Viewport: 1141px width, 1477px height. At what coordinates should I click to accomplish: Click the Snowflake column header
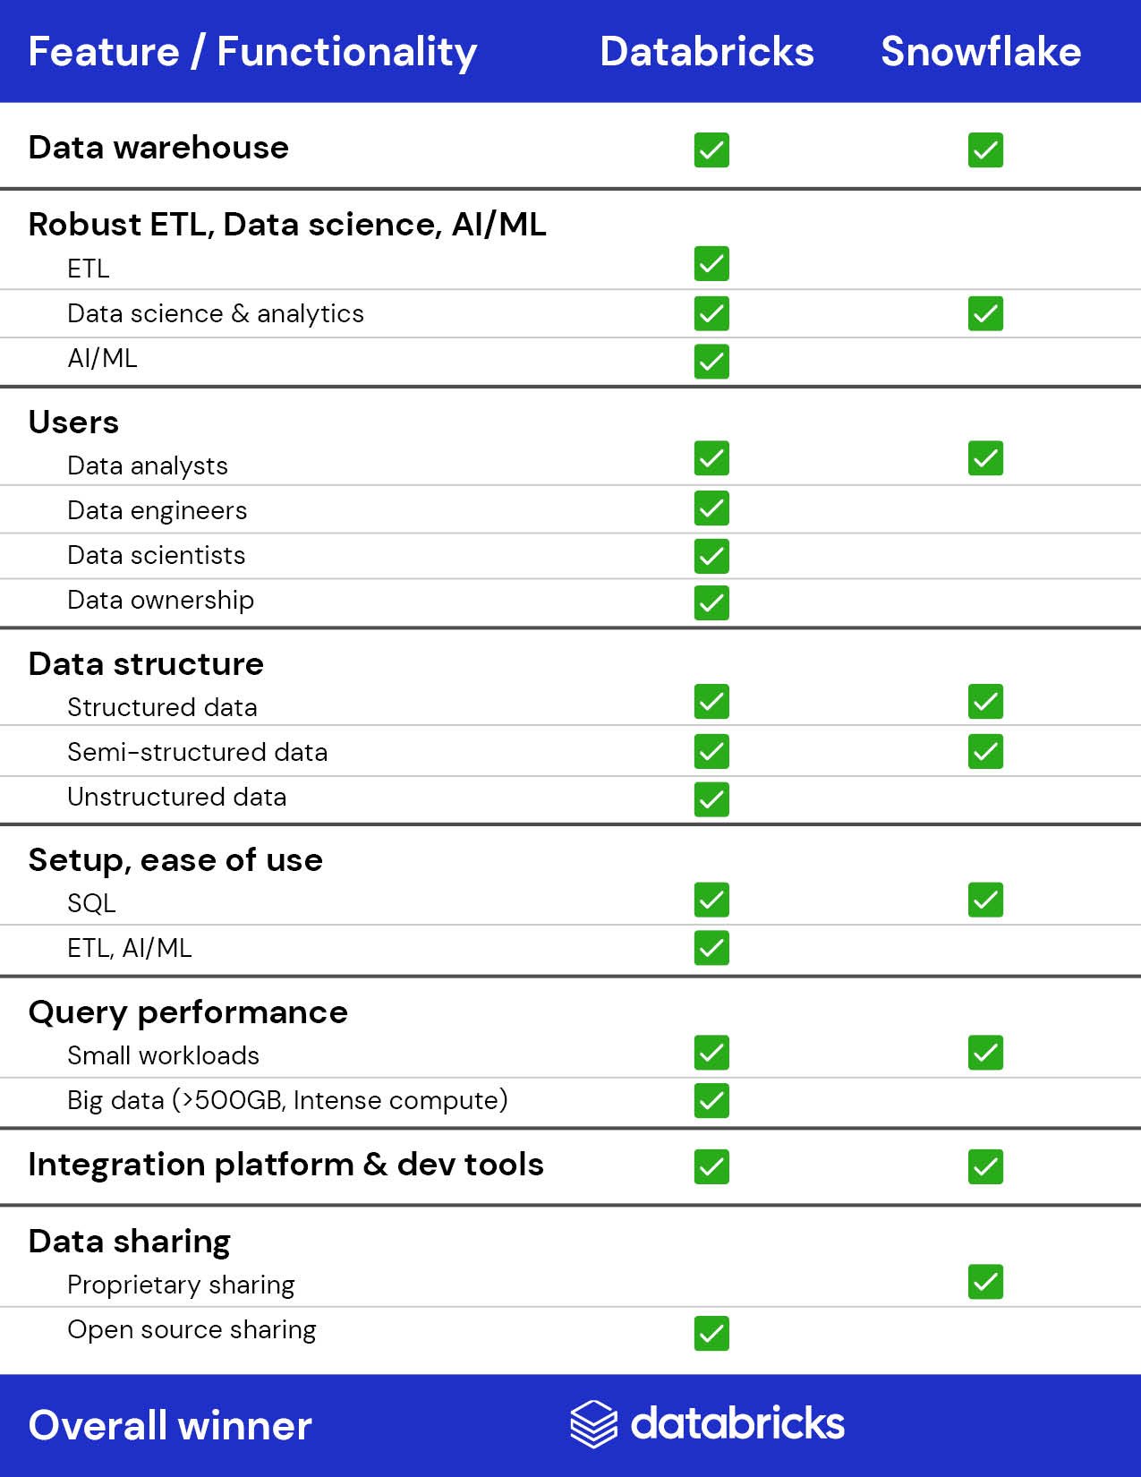pyautogui.click(x=981, y=51)
